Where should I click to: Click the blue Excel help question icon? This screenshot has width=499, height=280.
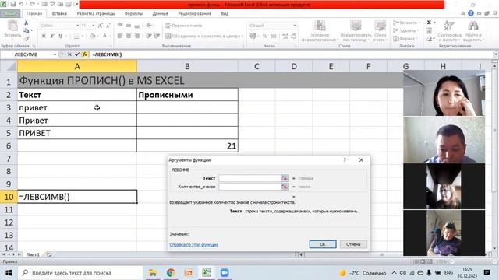[x=471, y=13]
